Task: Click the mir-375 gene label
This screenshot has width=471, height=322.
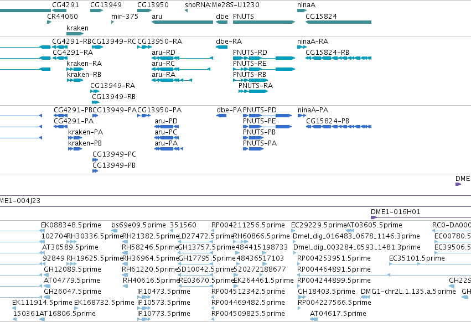Action: [125, 16]
